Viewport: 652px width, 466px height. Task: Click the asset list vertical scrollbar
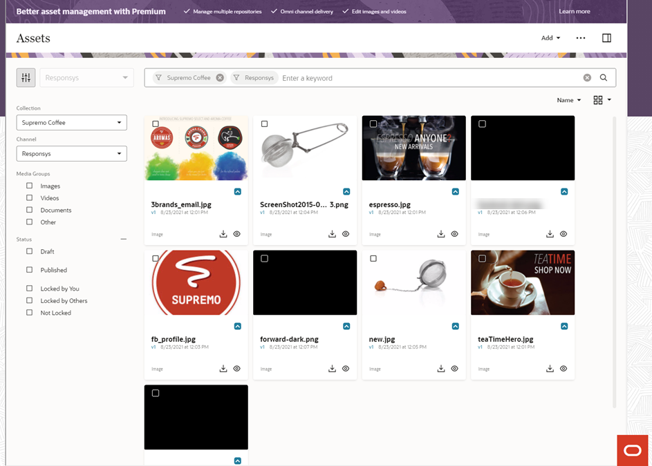coord(615,262)
